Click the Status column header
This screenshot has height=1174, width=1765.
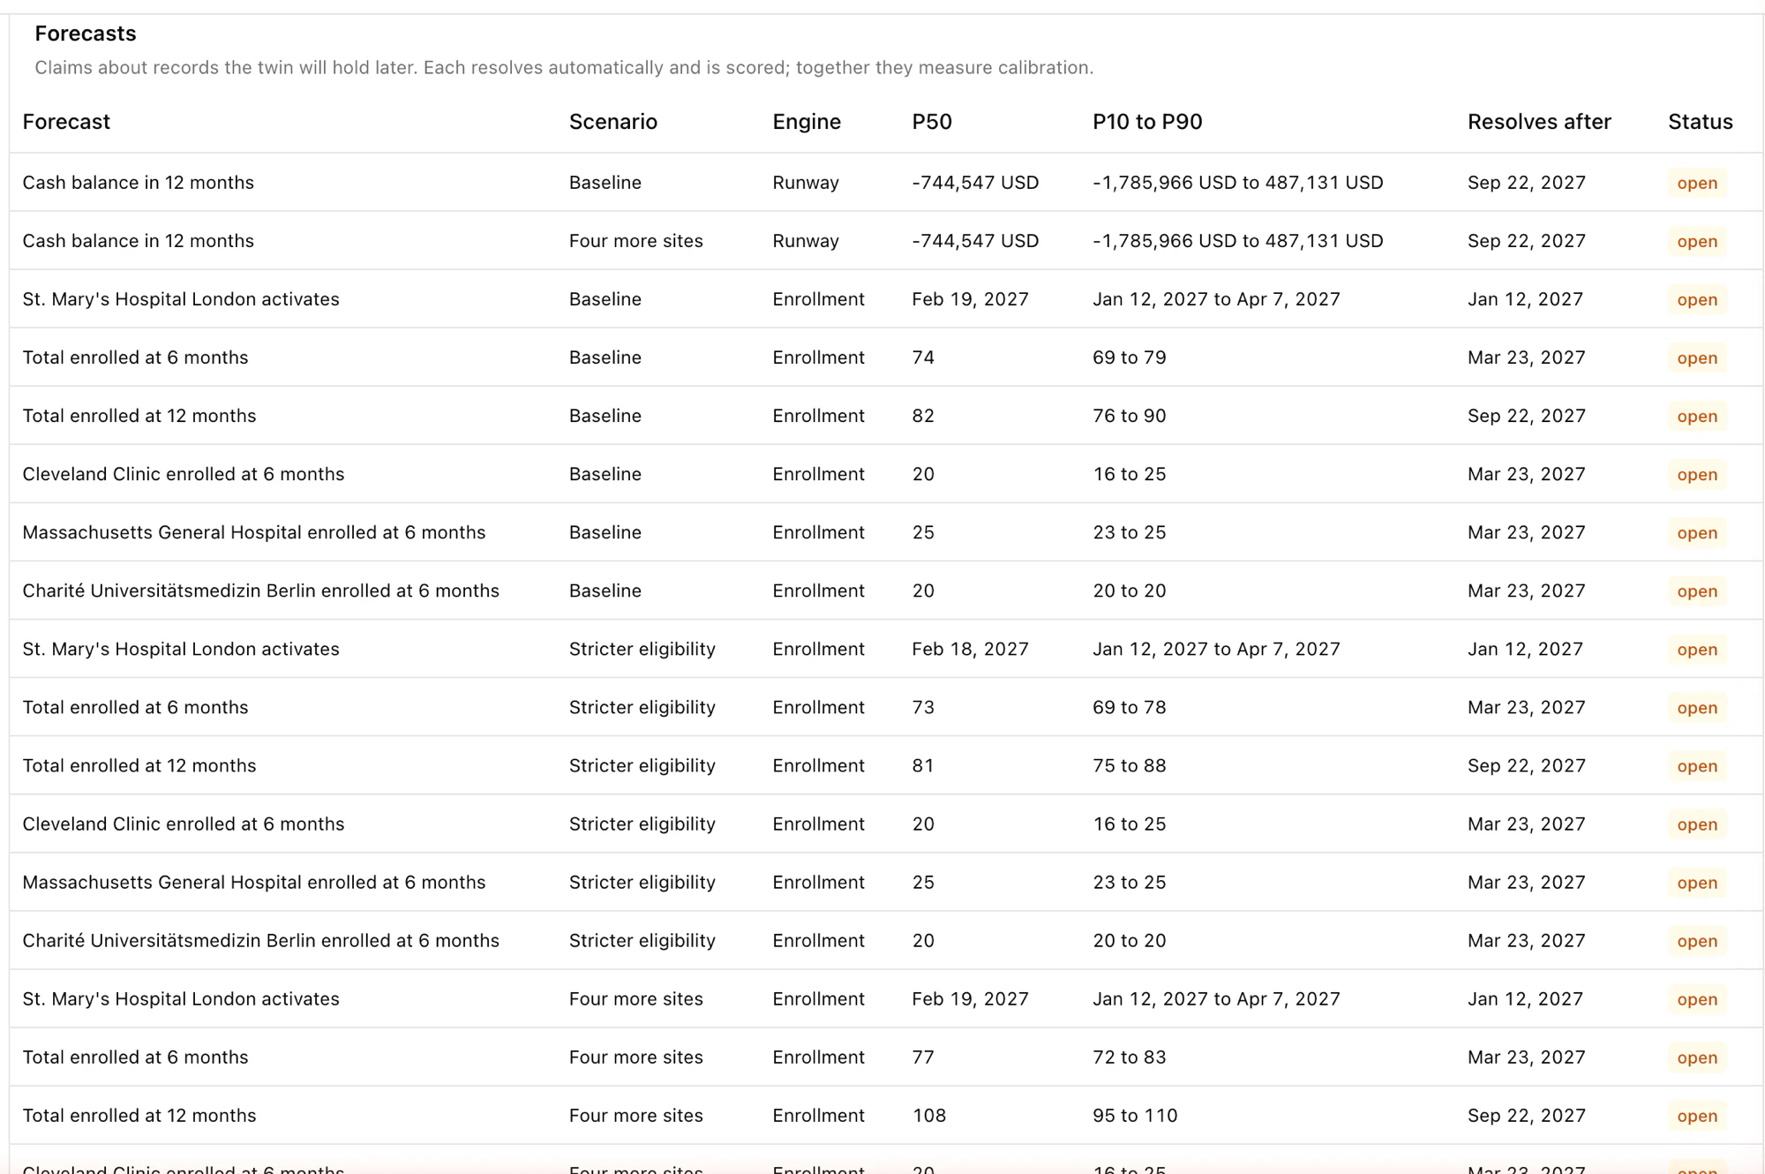tap(1701, 122)
